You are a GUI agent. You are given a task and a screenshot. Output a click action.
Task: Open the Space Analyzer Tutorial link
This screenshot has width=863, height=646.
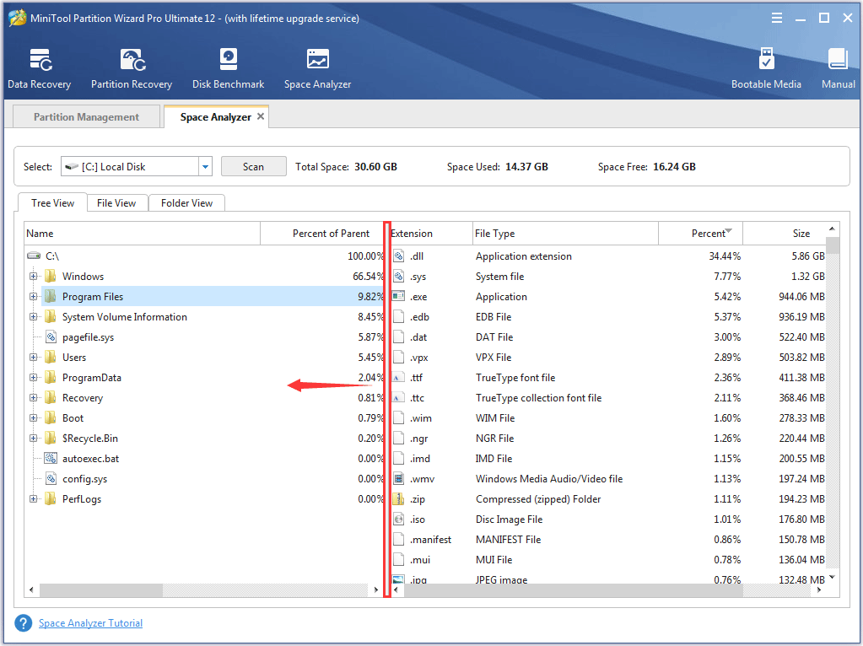tap(90, 622)
